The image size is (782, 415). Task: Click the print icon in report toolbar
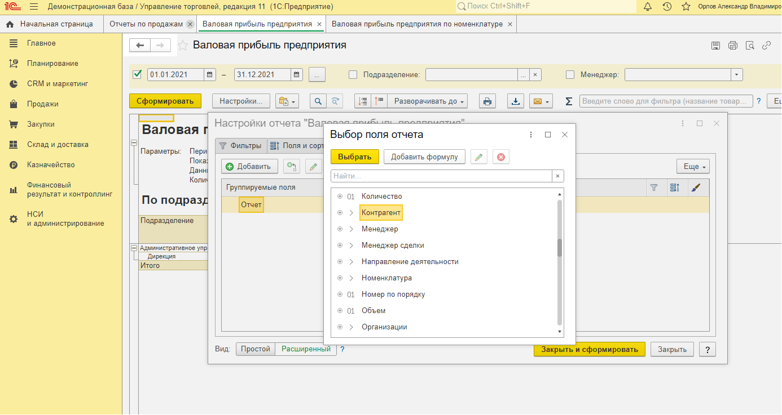click(x=487, y=101)
